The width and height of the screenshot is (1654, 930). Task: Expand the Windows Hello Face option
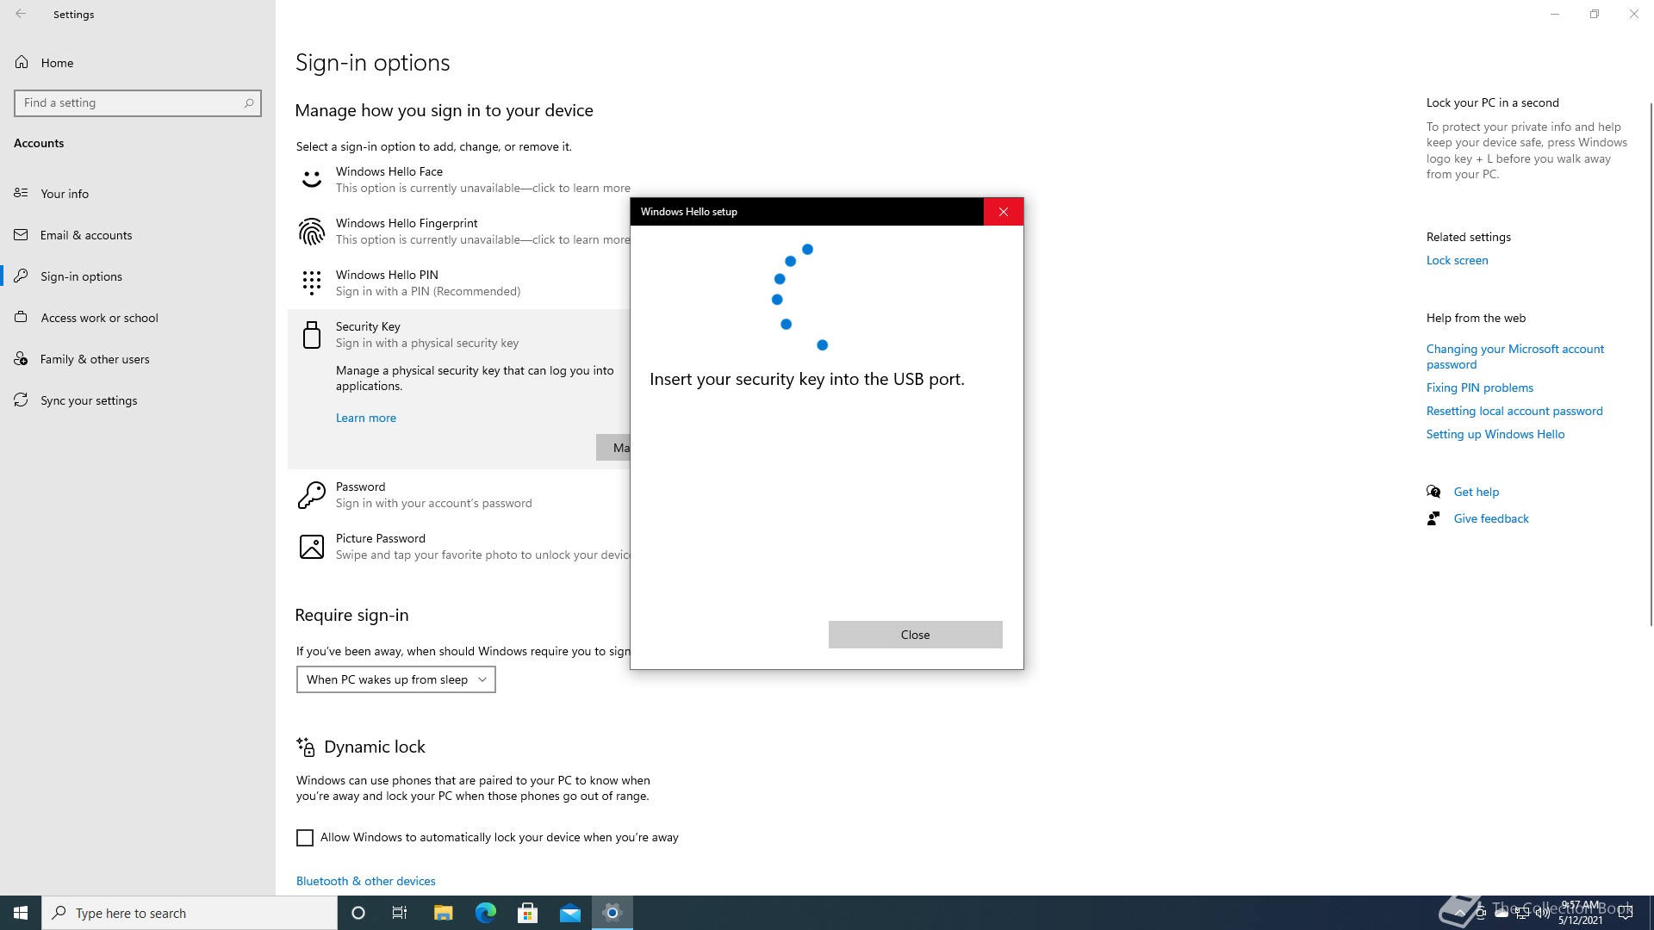[x=459, y=180]
